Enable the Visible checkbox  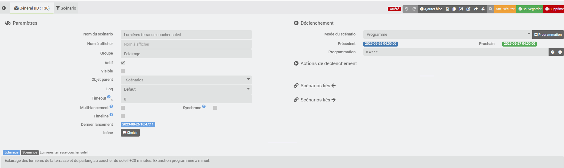point(123,71)
